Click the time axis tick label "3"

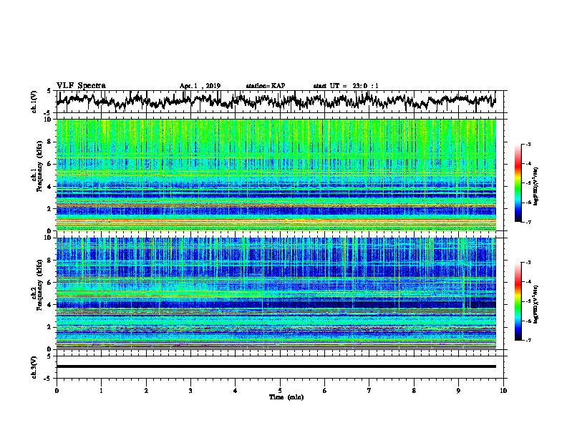pyautogui.click(x=190, y=391)
